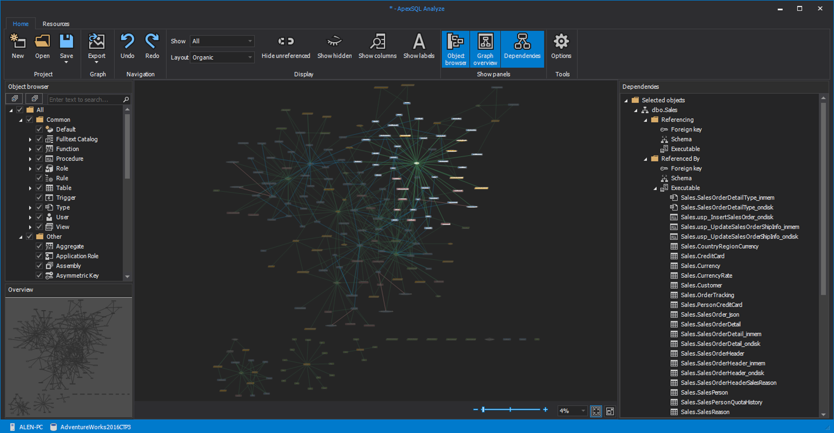The width and height of the screenshot is (834, 433).
Task: Click the Hide unreferenced icon
Action: click(x=286, y=42)
